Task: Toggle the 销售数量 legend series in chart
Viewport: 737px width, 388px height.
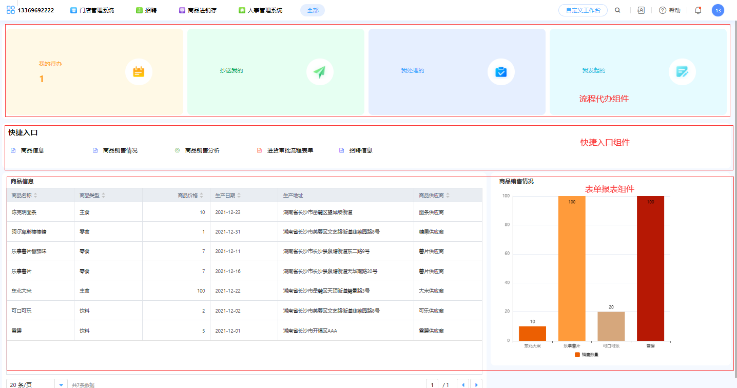Action: pos(587,355)
